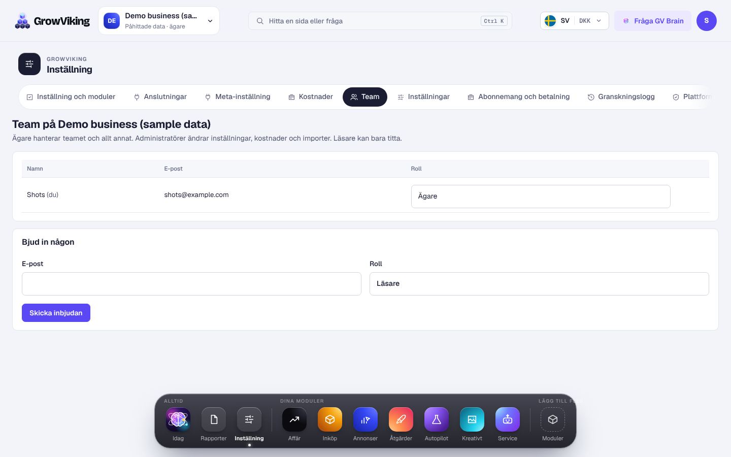Open the Läsare role dropdown for invite
The image size is (731, 457).
click(x=539, y=284)
